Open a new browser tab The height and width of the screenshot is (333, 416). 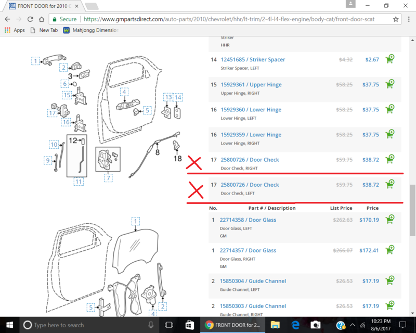click(x=92, y=6)
